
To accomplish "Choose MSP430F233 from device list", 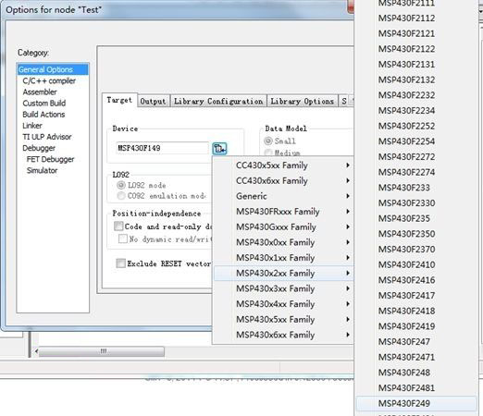I will tap(415, 188).
